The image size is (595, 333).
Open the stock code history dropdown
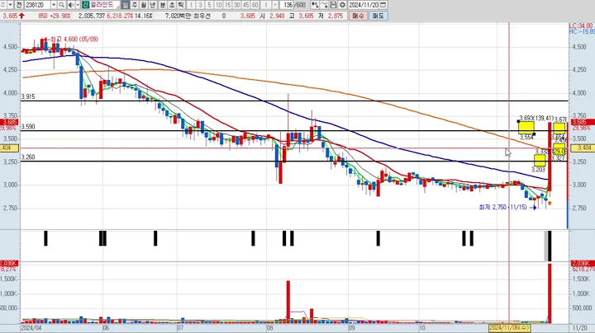(x=53, y=5)
